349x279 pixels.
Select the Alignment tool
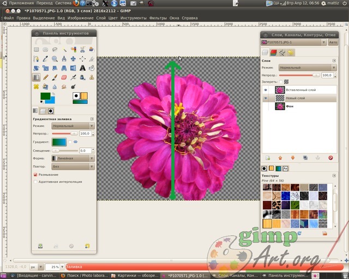(x=82, y=59)
